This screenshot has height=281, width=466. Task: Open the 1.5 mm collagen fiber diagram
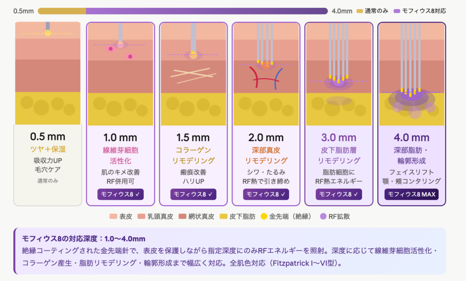(193, 74)
